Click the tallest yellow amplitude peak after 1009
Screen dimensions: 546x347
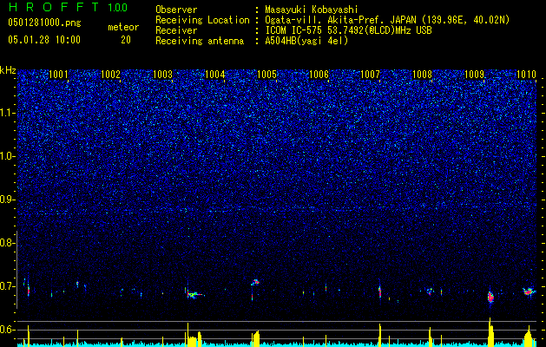(490, 331)
